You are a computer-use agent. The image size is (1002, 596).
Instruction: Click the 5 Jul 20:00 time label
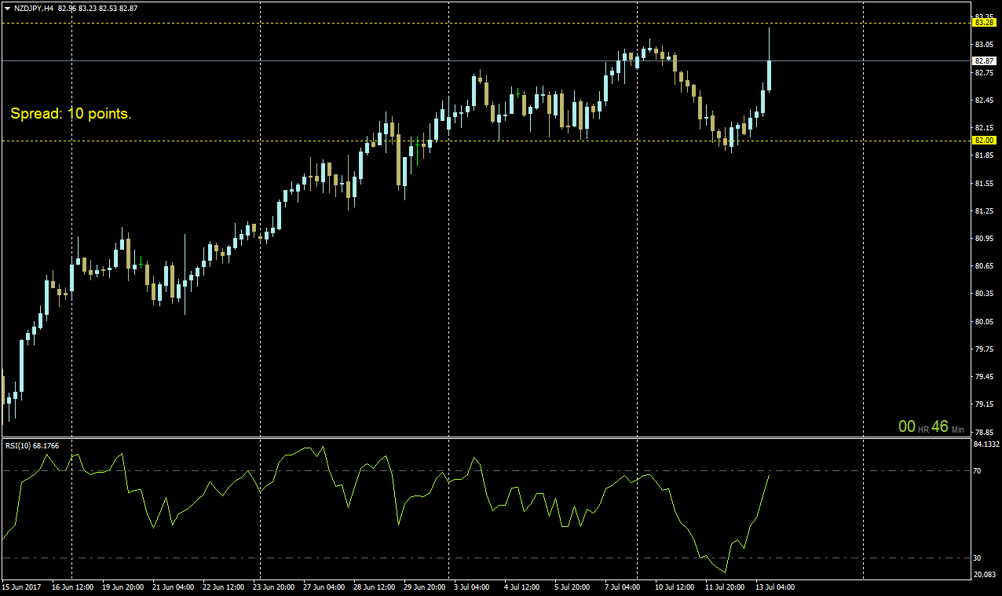573,587
